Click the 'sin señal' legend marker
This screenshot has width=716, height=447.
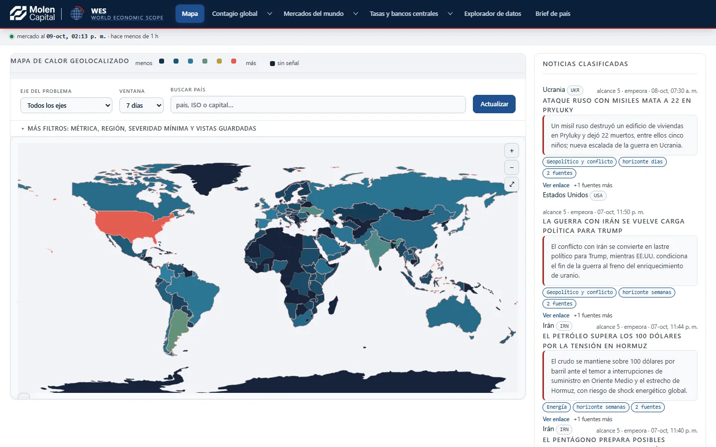(x=272, y=64)
